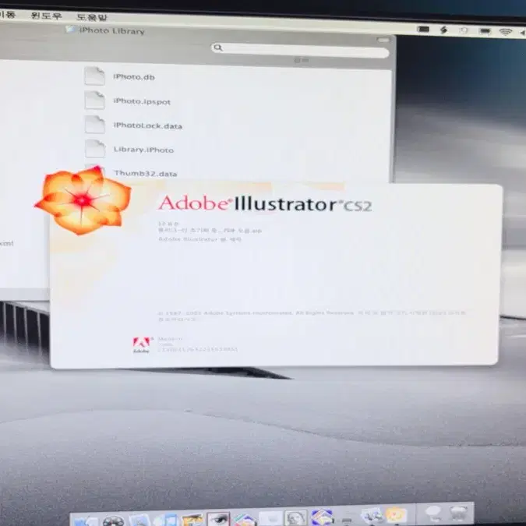
Task: Open the blue-purple swirl dock icon
Action: (x=321, y=517)
